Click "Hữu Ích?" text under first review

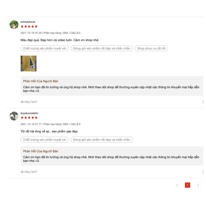click(x=31, y=102)
